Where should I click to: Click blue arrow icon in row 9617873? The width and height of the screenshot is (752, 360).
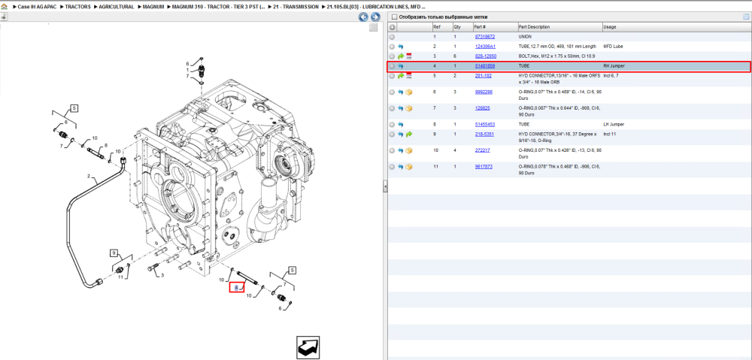pyautogui.click(x=401, y=167)
